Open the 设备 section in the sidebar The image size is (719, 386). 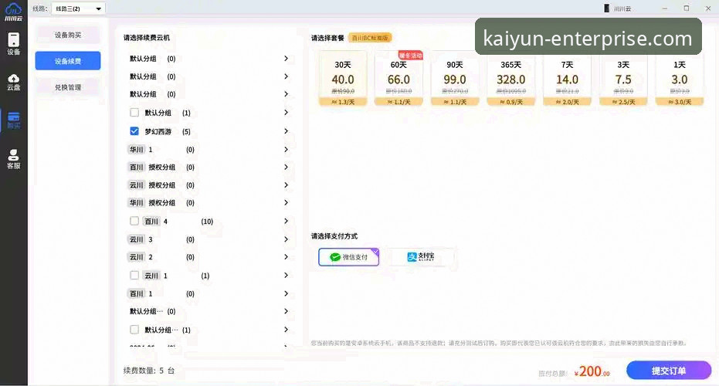13,43
